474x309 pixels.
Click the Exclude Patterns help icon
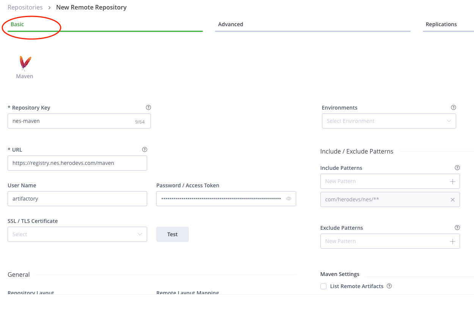coord(457,227)
